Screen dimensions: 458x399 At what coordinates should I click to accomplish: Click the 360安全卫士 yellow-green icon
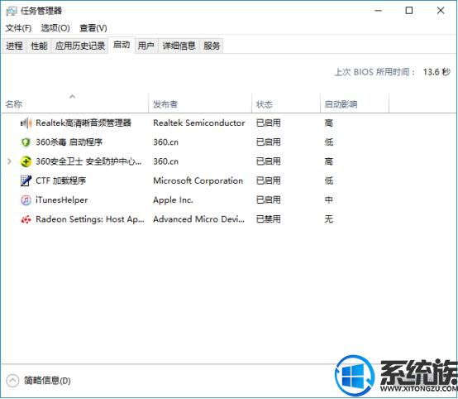click(x=26, y=161)
